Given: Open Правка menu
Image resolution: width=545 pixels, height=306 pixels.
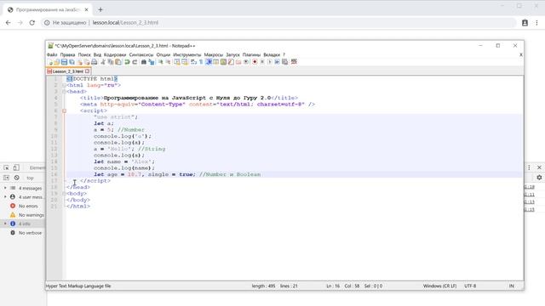Looking at the screenshot, I should click(67, 54).
